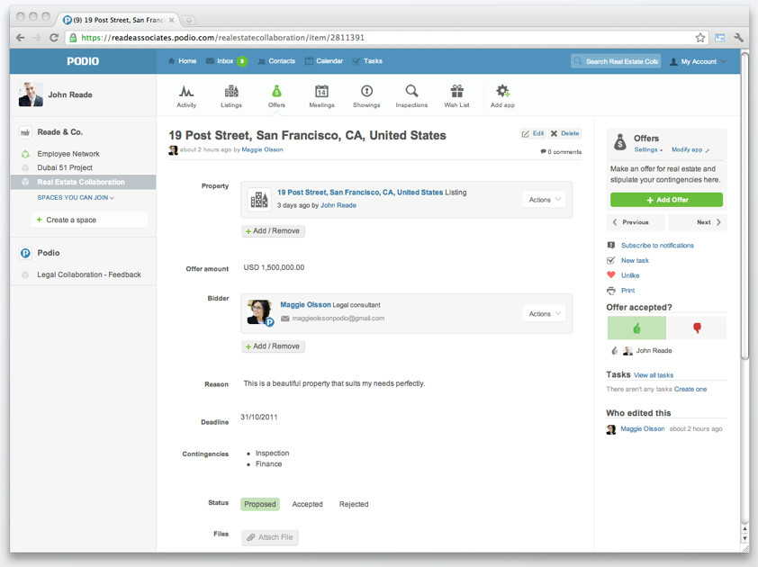Open Calendar in top navigation
The height and width of the screenshot is (567, 758).
pos(324,61)
